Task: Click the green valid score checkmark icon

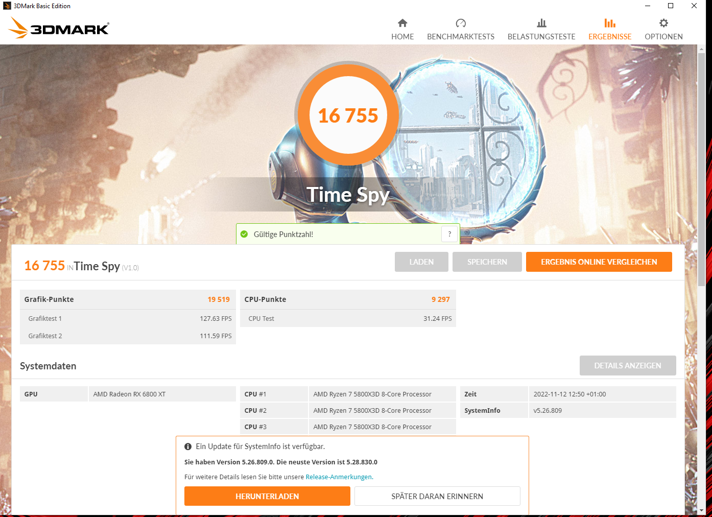Action: tap(244, 234)
